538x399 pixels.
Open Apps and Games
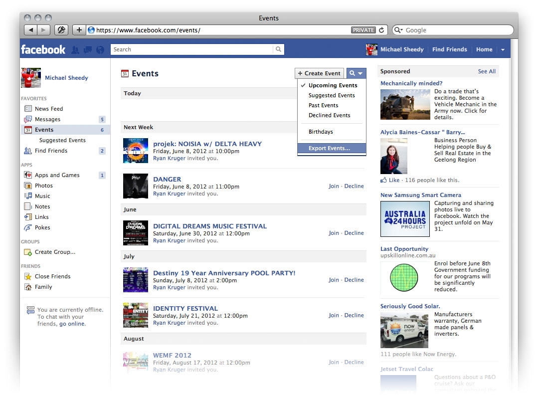tap(57, 175)
